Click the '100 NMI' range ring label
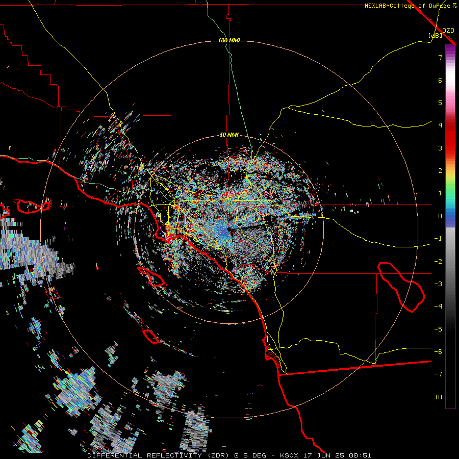 229,40
